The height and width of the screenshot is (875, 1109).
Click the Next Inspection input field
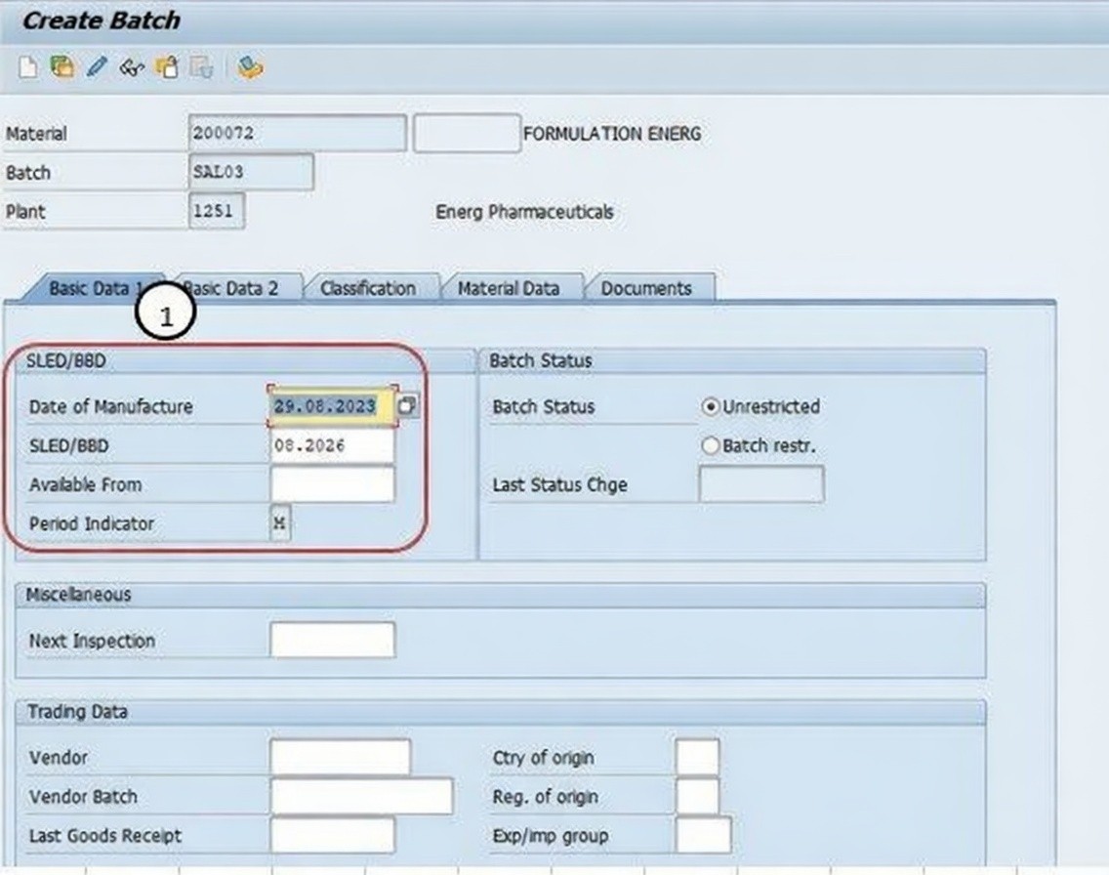[x=332, y=641]
